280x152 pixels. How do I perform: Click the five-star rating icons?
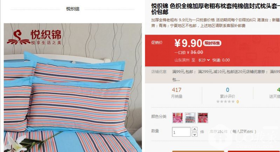coord(225,102)
